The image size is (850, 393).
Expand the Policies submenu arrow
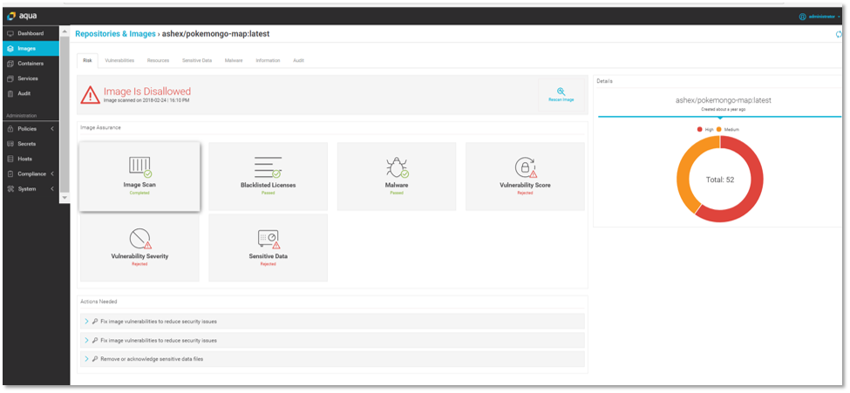point(52,129)
